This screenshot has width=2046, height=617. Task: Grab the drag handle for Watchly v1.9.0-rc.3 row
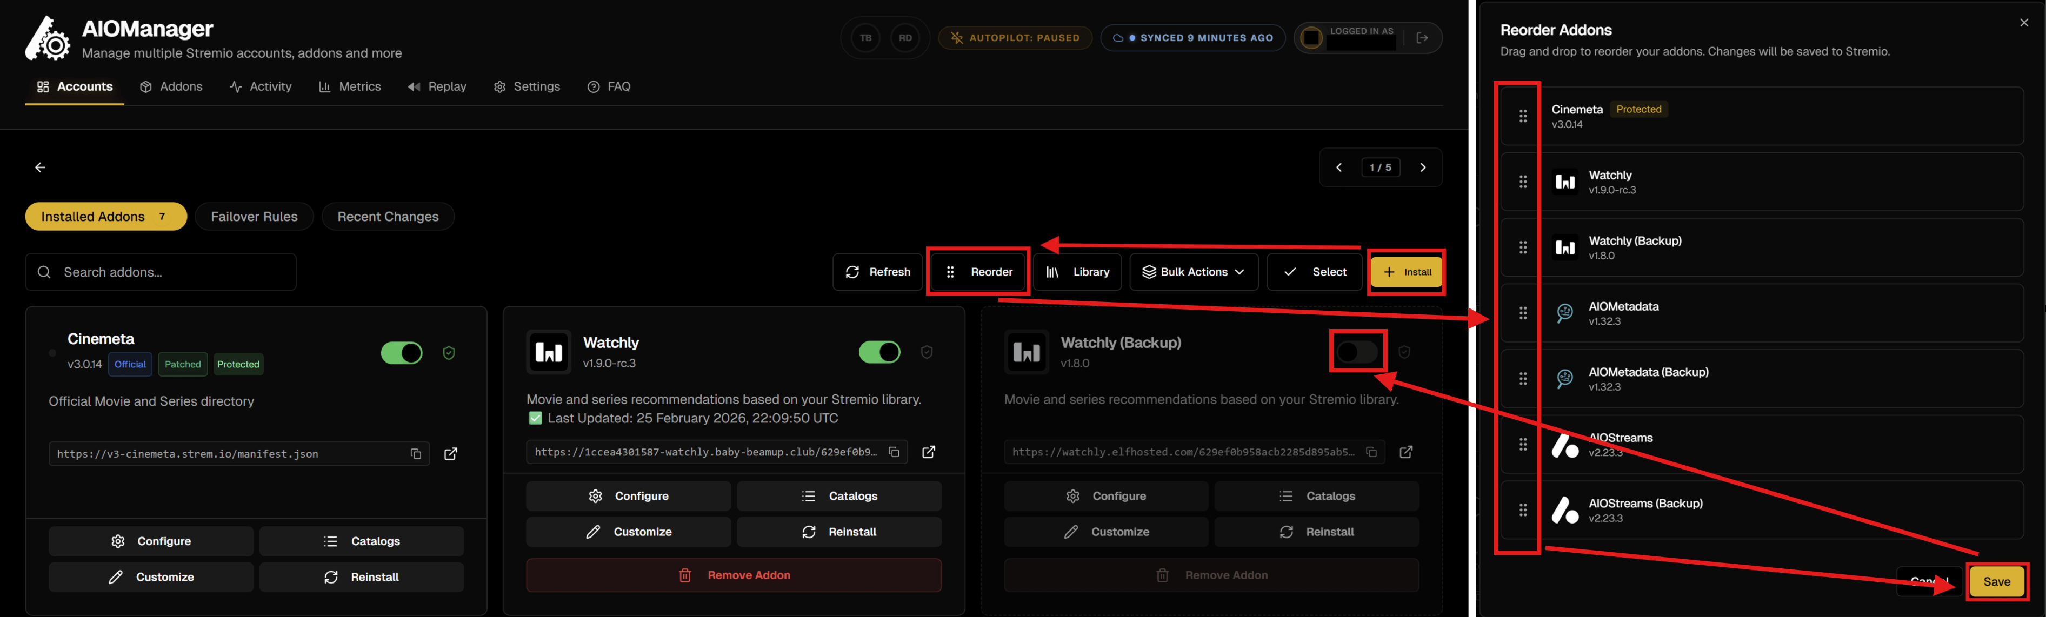click(1523, 183)
